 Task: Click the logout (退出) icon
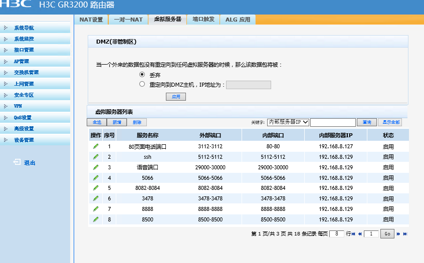17,162
